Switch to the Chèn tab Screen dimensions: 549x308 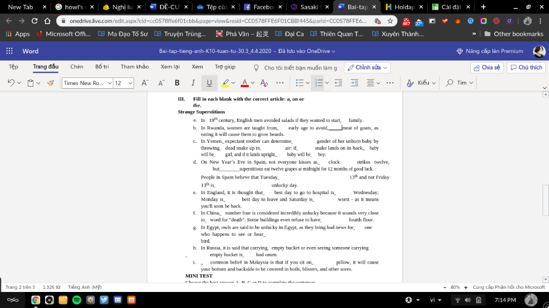pos(77,67)
